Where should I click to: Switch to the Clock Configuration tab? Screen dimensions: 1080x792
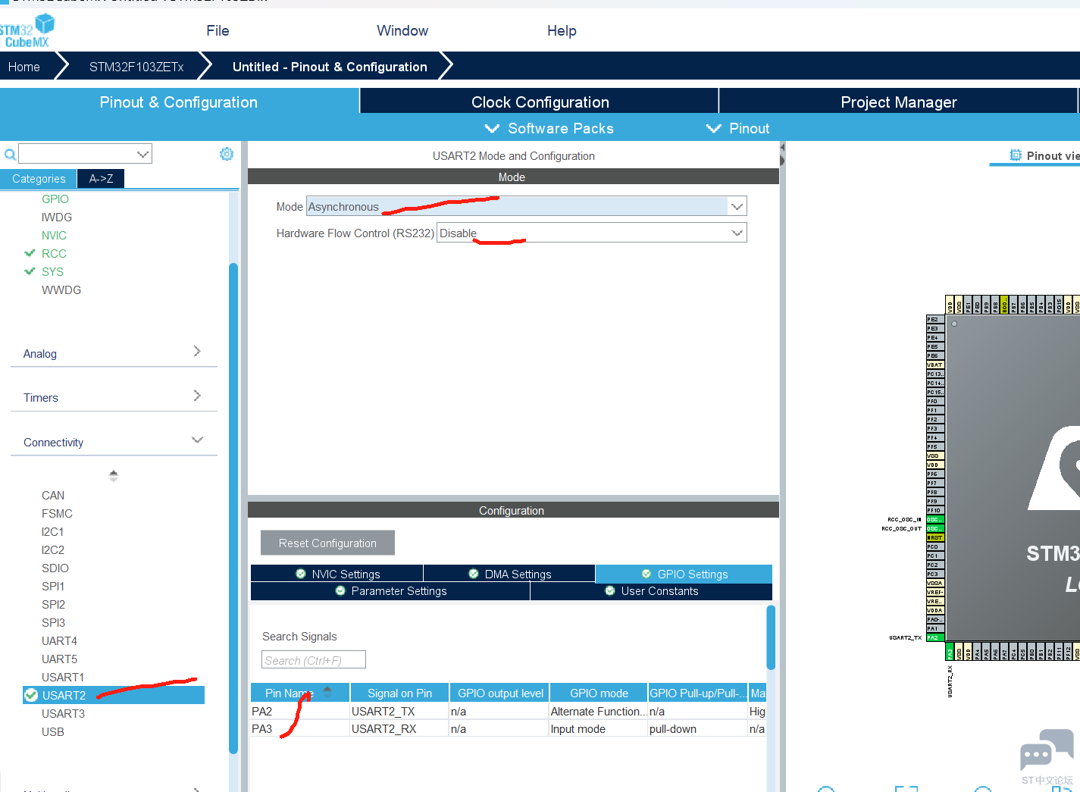click(x=540, y=102)
